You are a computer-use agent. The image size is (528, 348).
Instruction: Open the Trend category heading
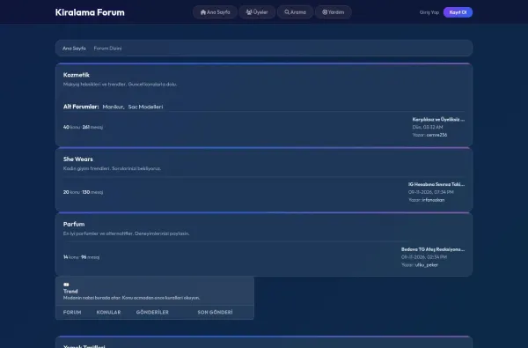point(70,291)
